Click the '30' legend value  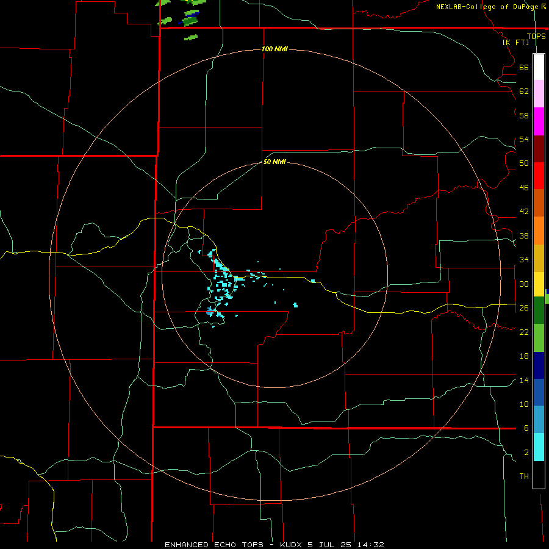[524, 284]
